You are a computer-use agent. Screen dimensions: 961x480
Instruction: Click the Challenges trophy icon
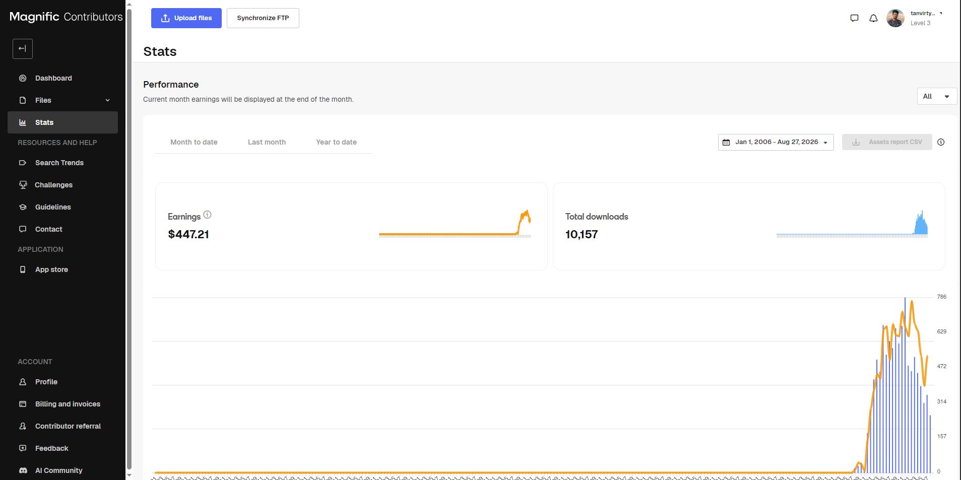[23, 185]
